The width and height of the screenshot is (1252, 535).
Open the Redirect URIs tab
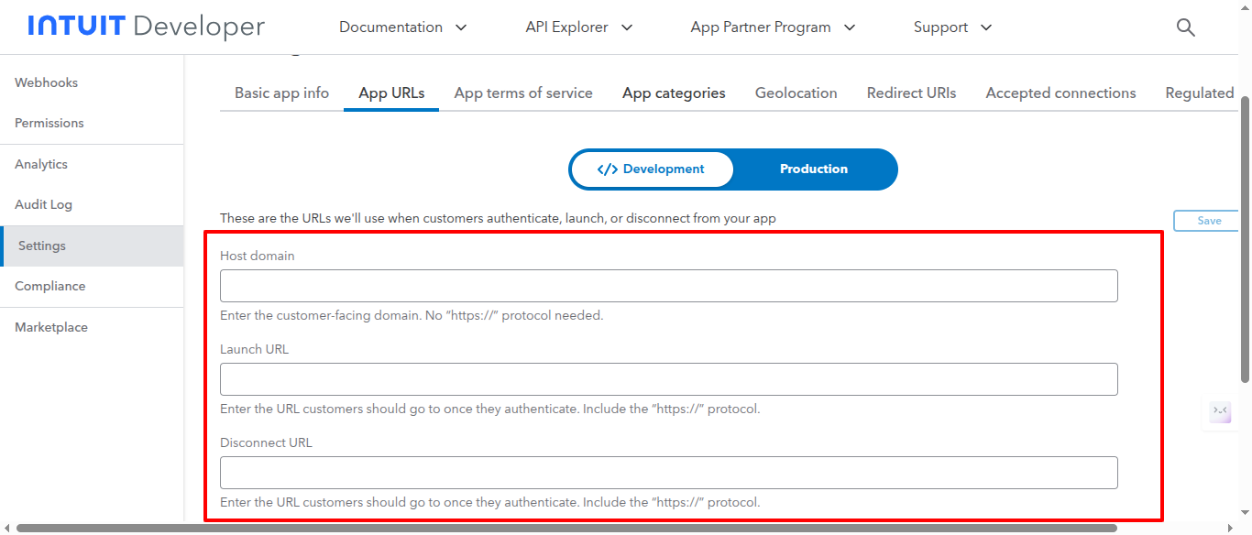[911, 93]
